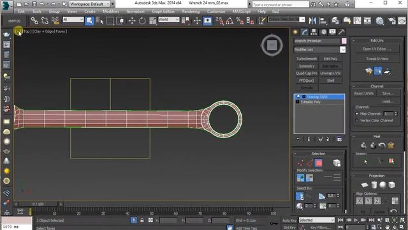Image resolution: width=408 pixels, height=230 pixels.
Task: Click the Mirror tool icon
Action: pos(312,20)
